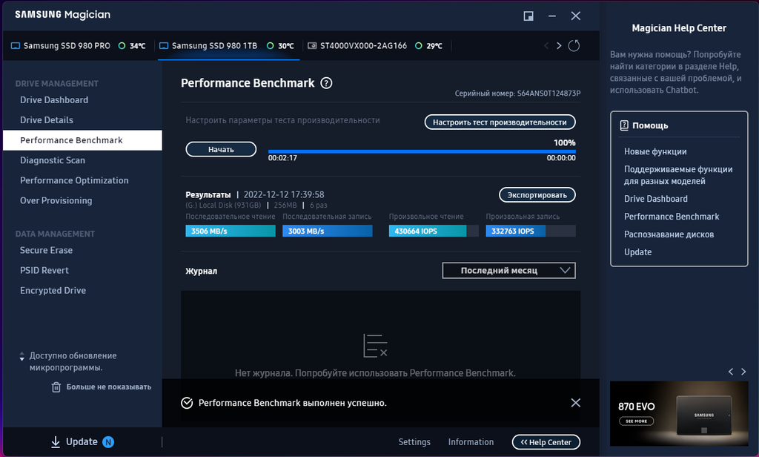Click the 3506 MB/s sequential read bar

(231, 231)
